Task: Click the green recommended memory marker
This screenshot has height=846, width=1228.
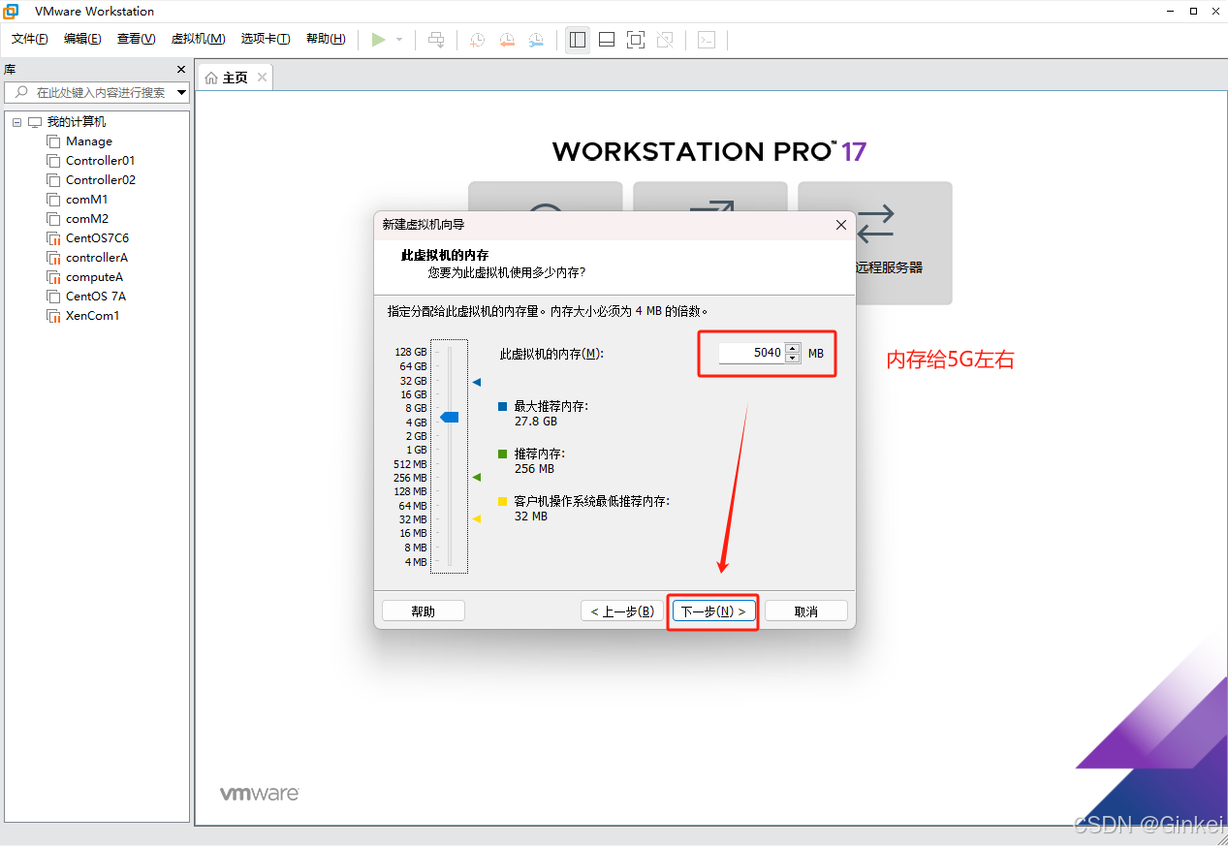Action: [x=477, y=478]
